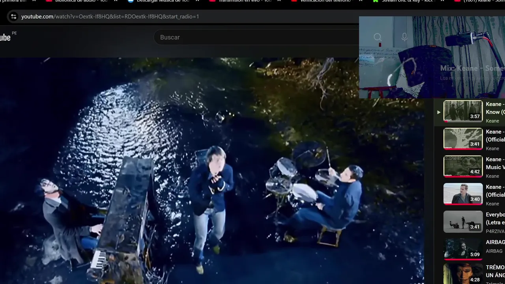
Task: Open the 'Everybo…' lyric video title
Action: (495, 219)
